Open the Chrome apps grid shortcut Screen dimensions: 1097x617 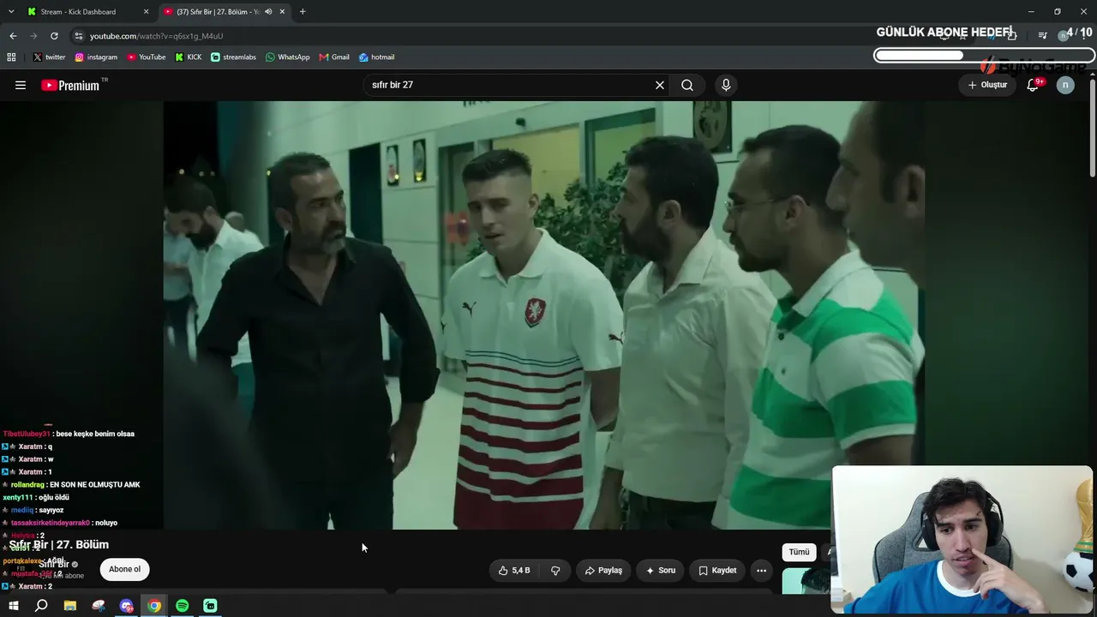click(x=11, y=57)
